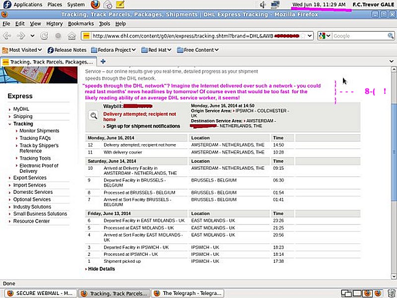Click the Hide Details link
Viewport: 397px width, 298px height.
click(x=101, y=269)
